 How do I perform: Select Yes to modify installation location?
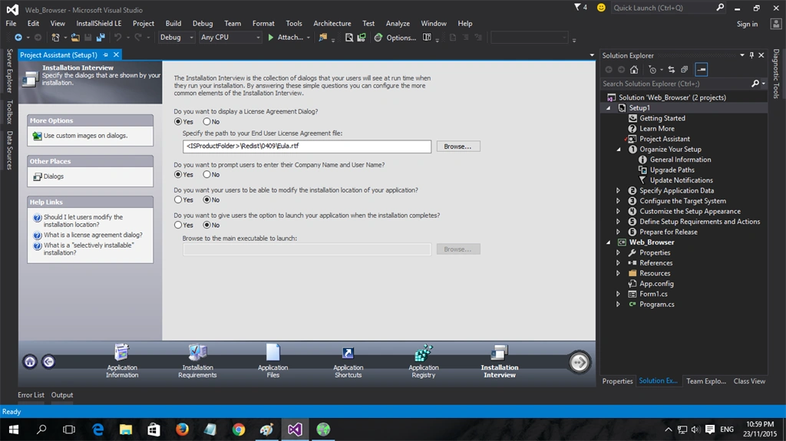coord(178,200)
